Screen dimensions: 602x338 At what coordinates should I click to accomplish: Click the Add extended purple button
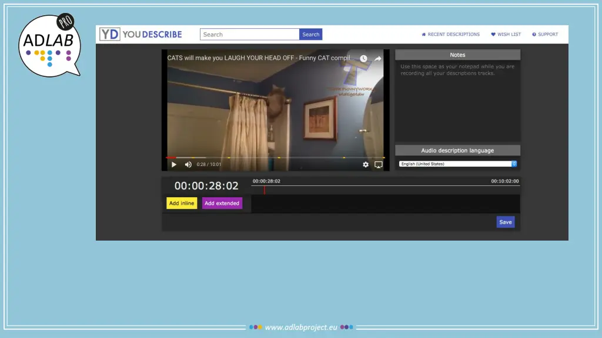(222, 203)
